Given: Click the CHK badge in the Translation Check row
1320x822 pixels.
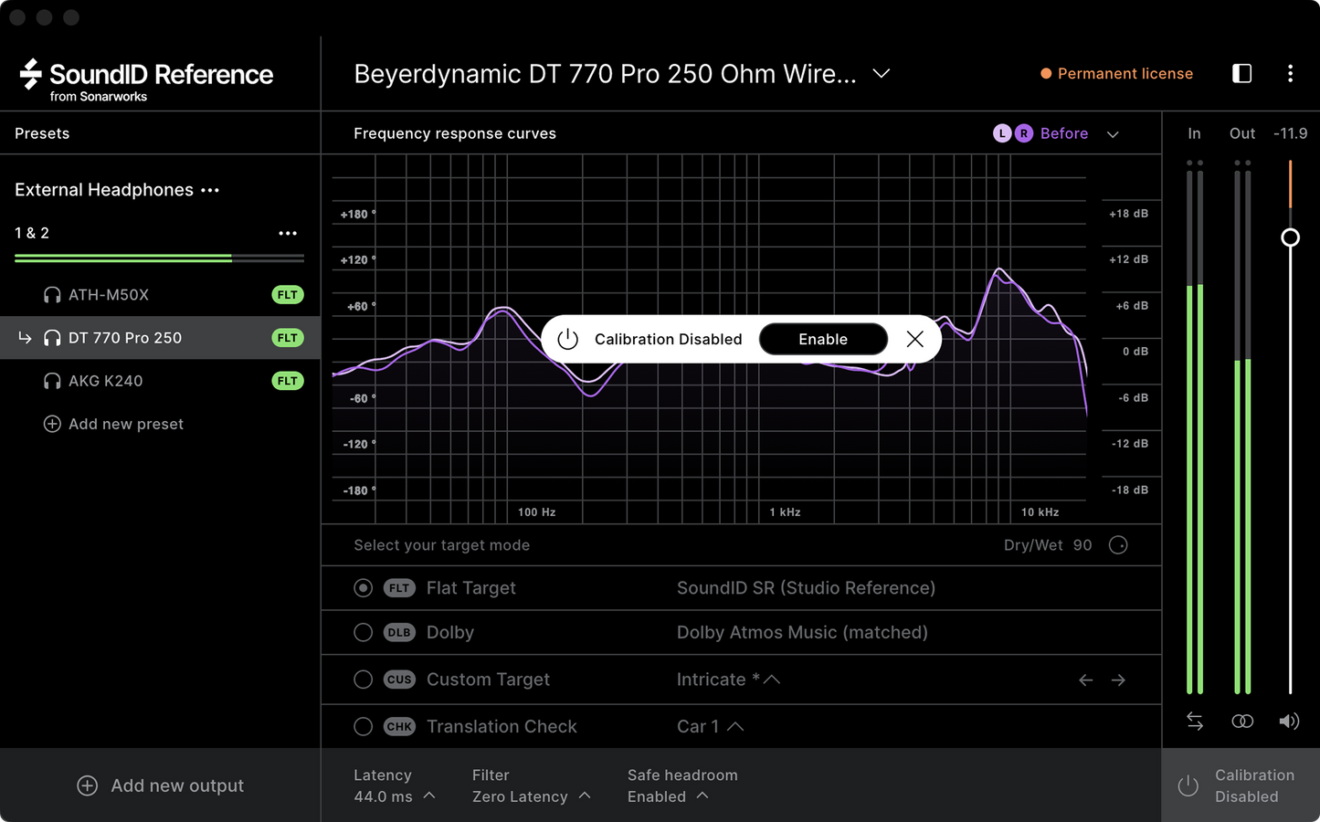Looking at the screenshot, I should click(x=399, y=727).
